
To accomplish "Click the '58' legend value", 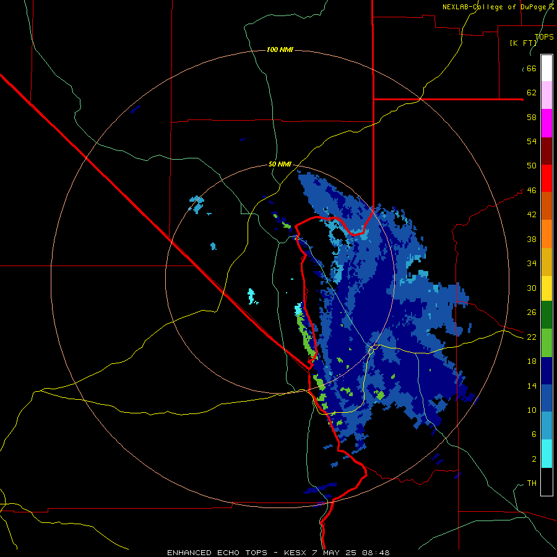I will pyautogui.click(x=532, y=117).
